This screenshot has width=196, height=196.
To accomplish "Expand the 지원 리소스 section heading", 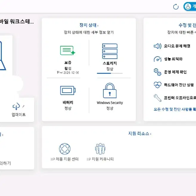I will [x=140, y=133].
